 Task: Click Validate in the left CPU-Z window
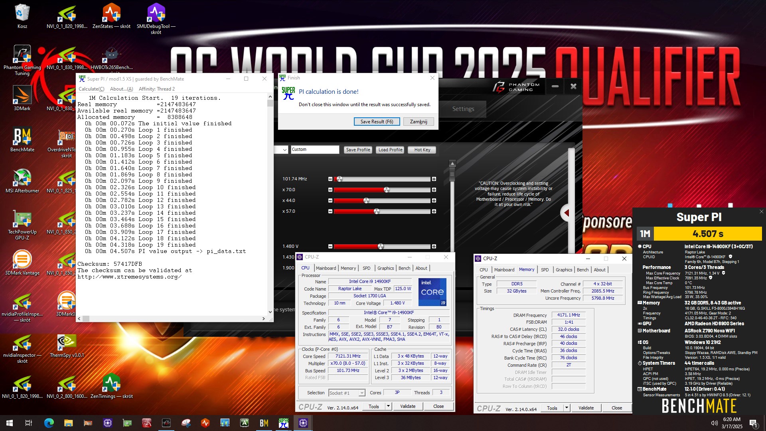point(408,406)
